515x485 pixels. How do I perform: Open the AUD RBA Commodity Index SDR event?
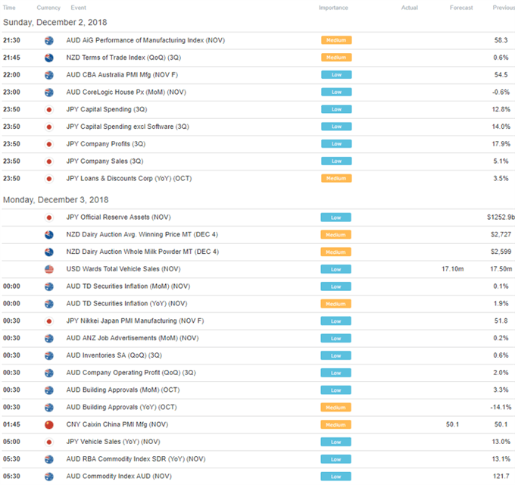(x=136, y=459)
